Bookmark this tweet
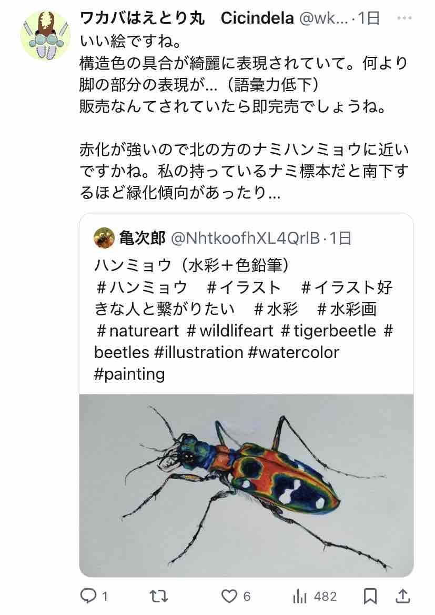 pyautogui.click(x=370, y=596)
